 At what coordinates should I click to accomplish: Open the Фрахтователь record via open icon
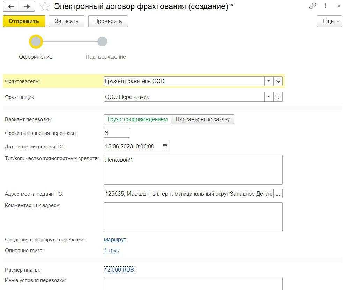point(278,81)
